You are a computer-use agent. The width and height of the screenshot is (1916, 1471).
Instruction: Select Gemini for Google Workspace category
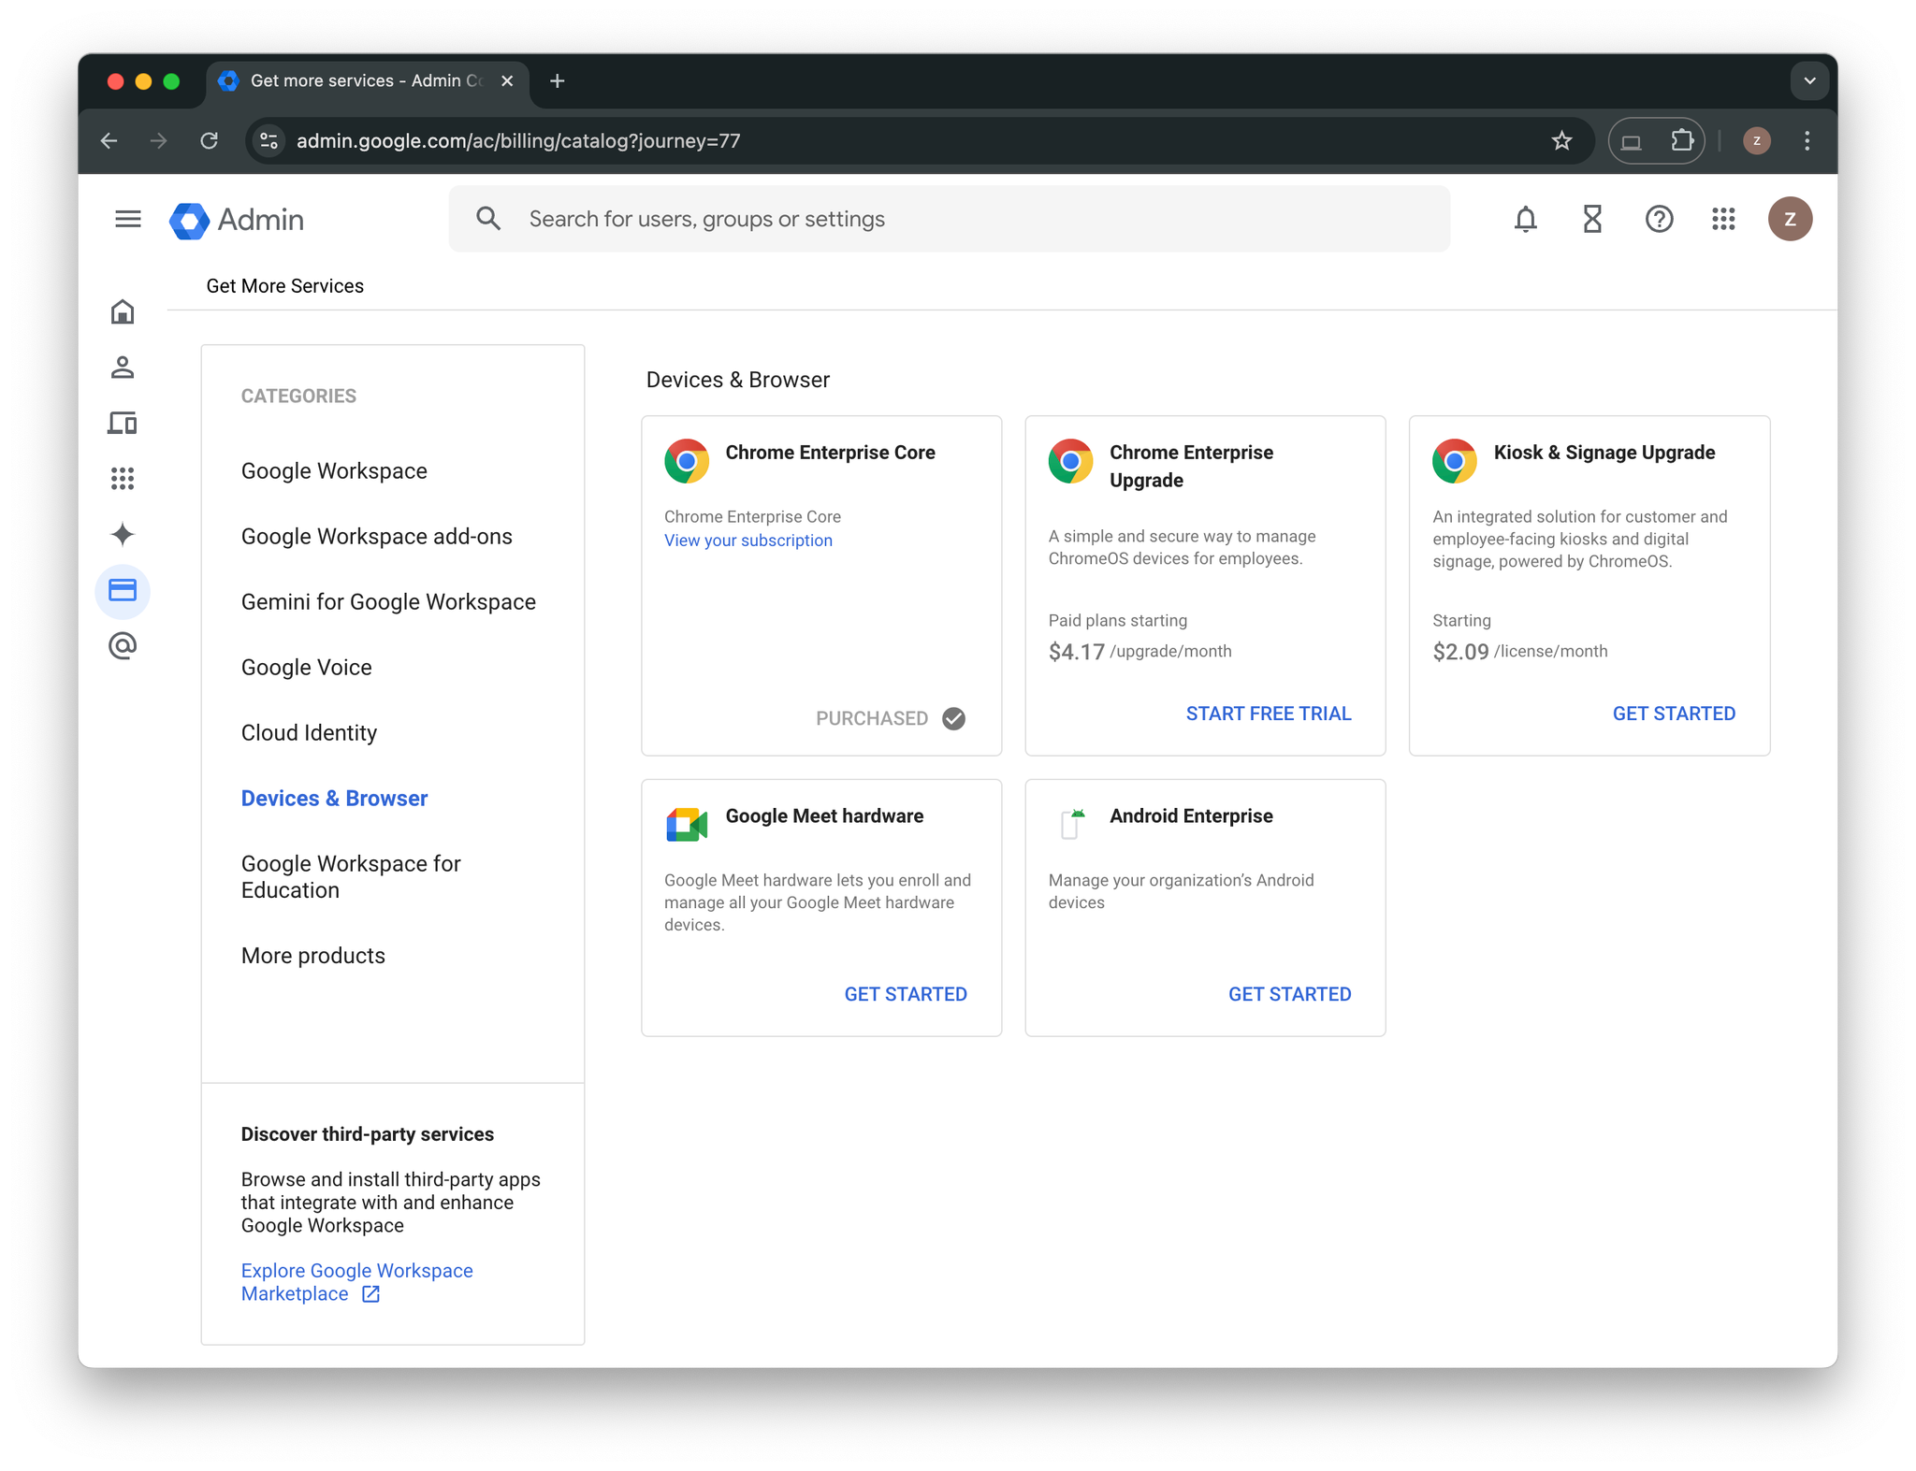point(388,602)
